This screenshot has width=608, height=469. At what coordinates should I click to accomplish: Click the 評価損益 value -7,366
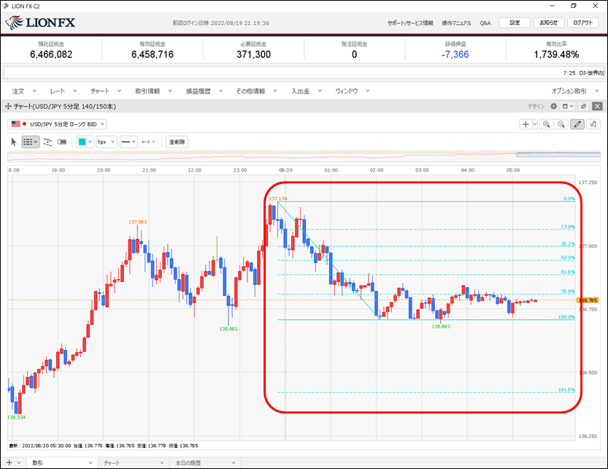coord(455,55)
